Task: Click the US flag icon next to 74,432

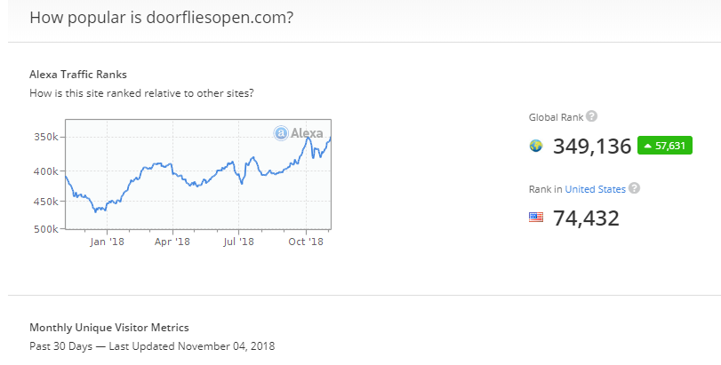Action: (536, 218)
